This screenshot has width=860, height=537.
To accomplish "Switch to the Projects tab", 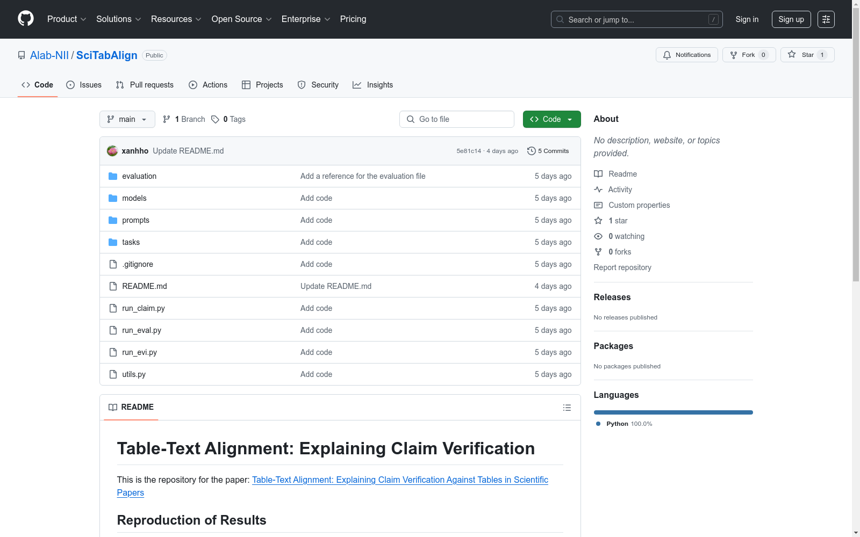I will click(x=262, y=85).
